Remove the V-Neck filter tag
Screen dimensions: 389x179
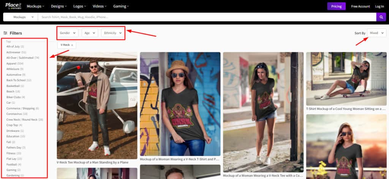[x=72, y=45]
